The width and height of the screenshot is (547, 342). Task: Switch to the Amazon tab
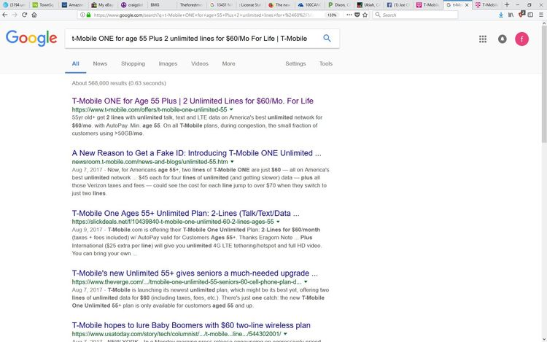[x=73, y=5]
